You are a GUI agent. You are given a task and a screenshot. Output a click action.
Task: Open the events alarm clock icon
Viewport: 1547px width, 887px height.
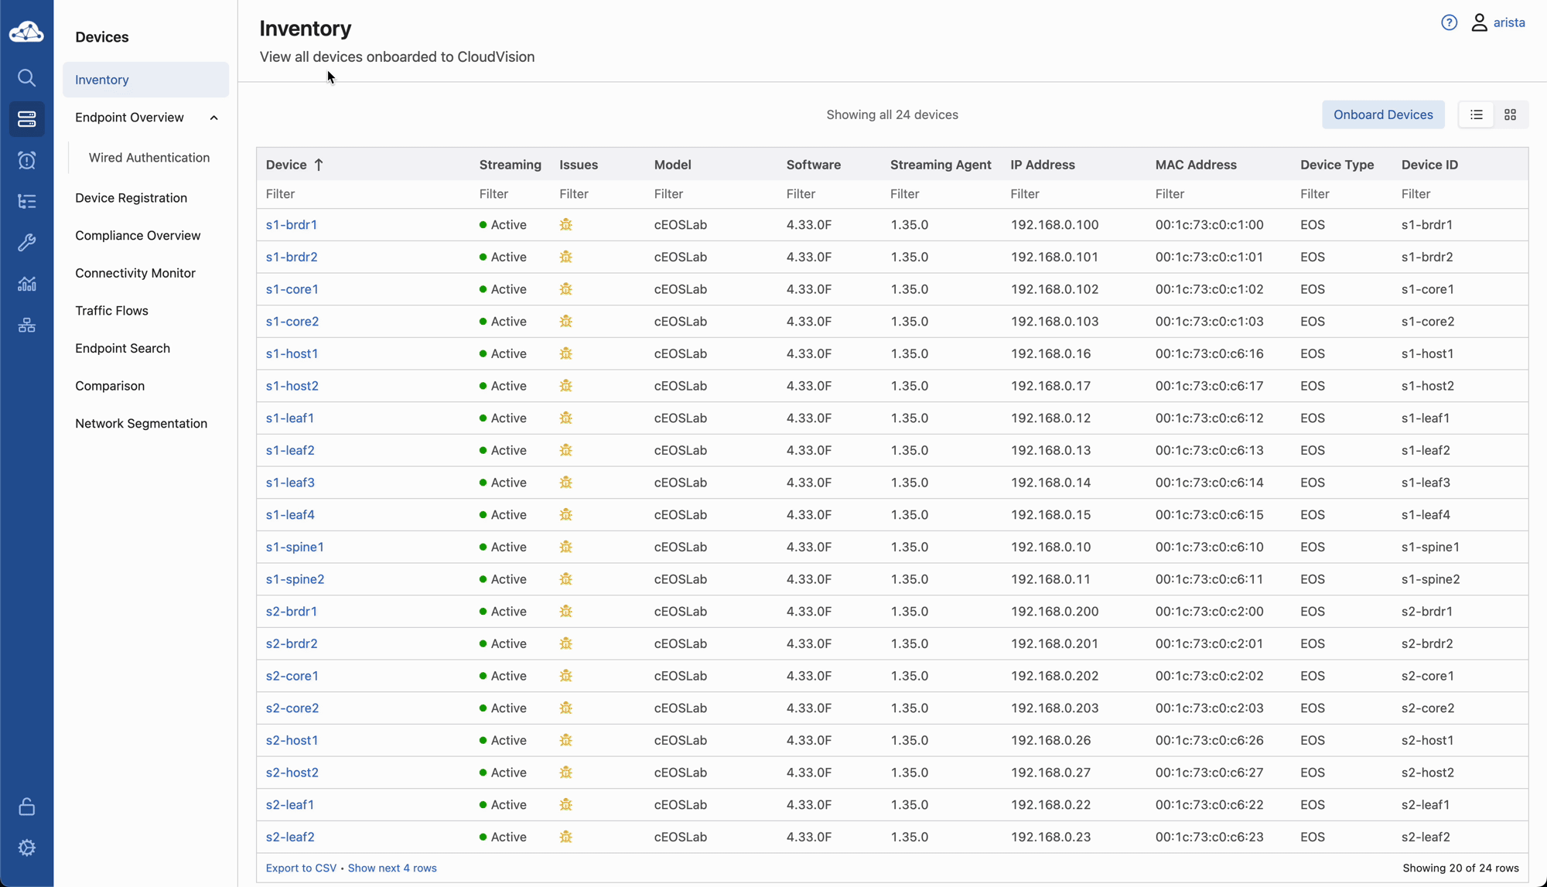(x=26, y=161)
